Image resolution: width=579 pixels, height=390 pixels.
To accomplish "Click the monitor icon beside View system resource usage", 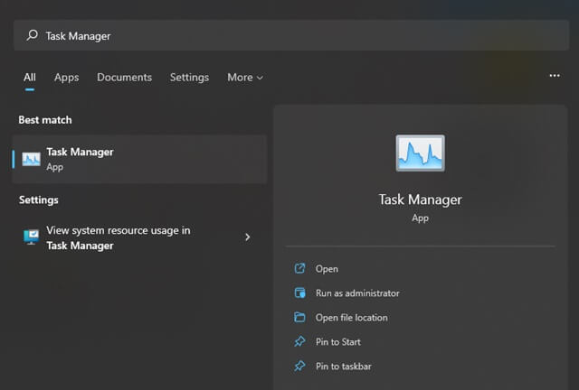I will click(x=32, y=237).
